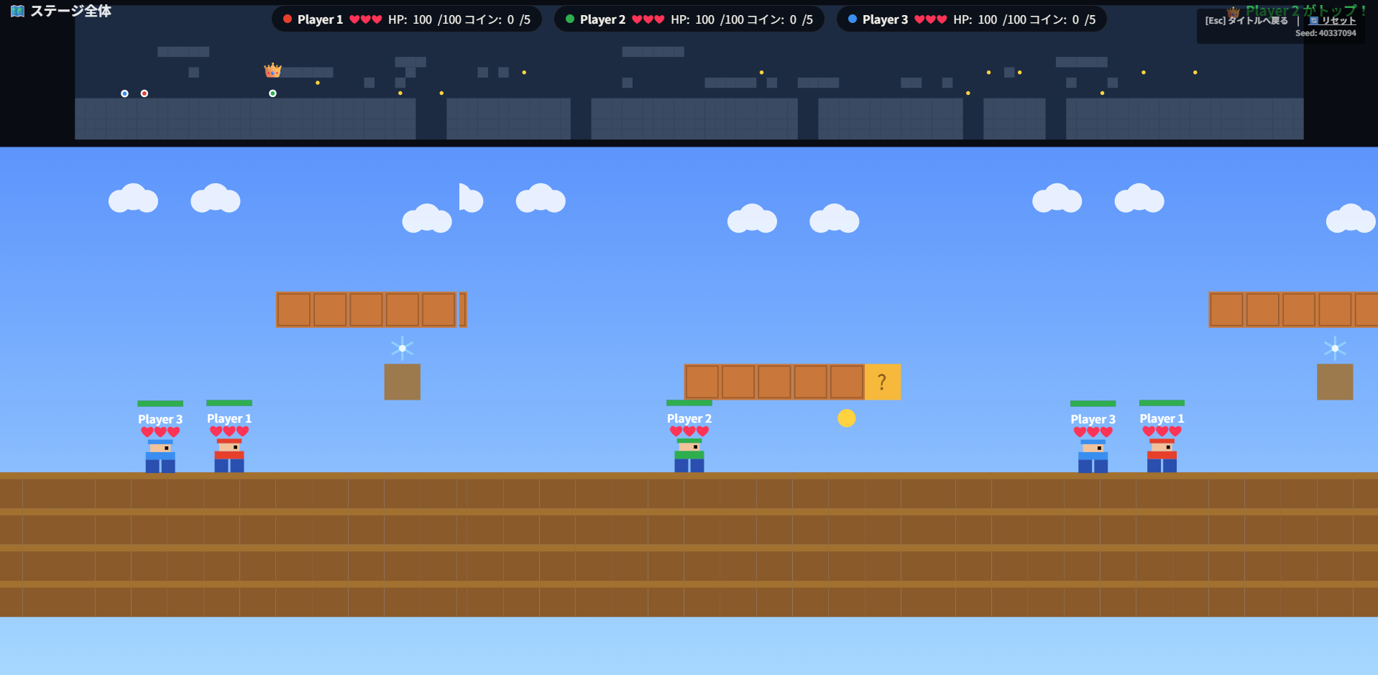Click the Player 2 がトップ！ announcement
The image size is (1378, 675).
click(x=1306, y=11)
